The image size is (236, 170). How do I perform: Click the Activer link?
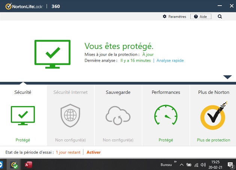pos(94,152)
